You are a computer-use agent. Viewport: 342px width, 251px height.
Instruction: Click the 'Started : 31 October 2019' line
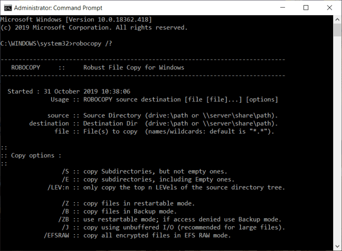69,92
